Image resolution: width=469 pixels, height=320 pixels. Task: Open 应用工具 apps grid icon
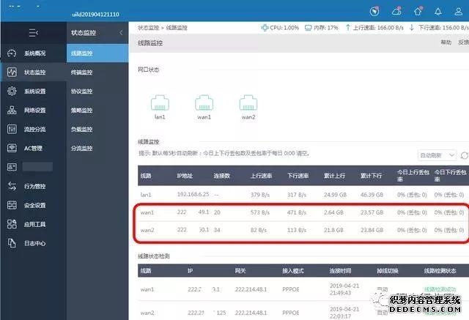pyautogui.click(x=12, y=224)
